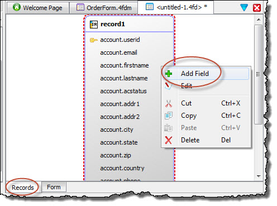Choose Add Field from the context menu
The width and height of the screenshot is (277, 206).
(206, 74)
